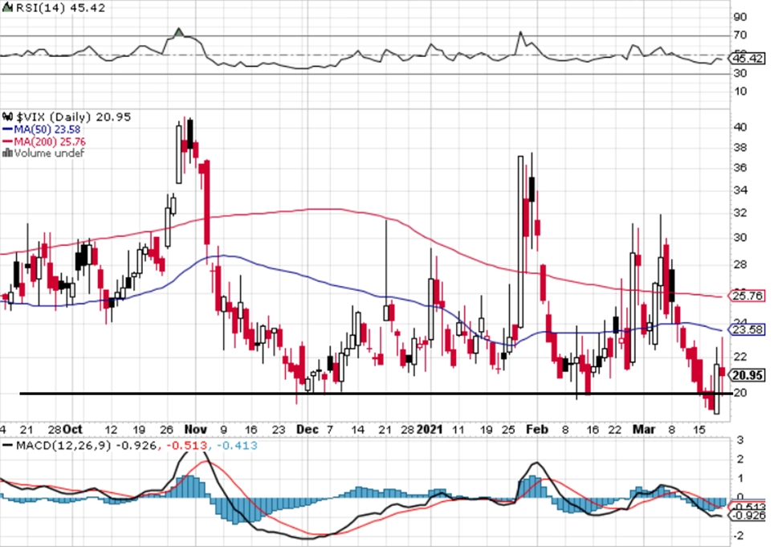Click the 45.42 RSI value tag
The height and width of the screenshot is (547, 774).
tap(747, 59)
